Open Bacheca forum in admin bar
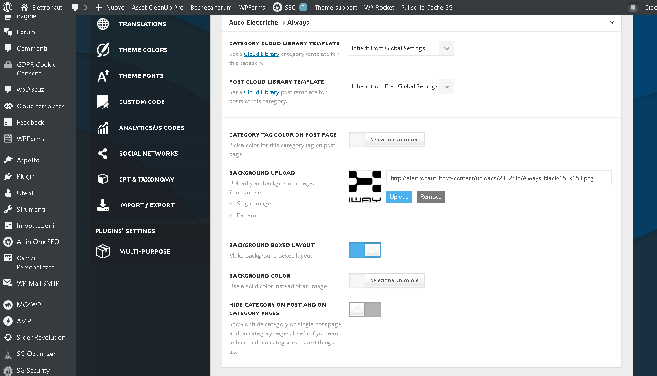This screenshot has width=657, height=376. point(211,7)
